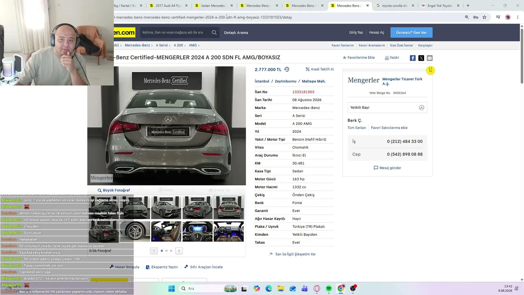This screenshot has height=295, width=524.
Task: Click the price history clock icon
Action: (287, 70)
